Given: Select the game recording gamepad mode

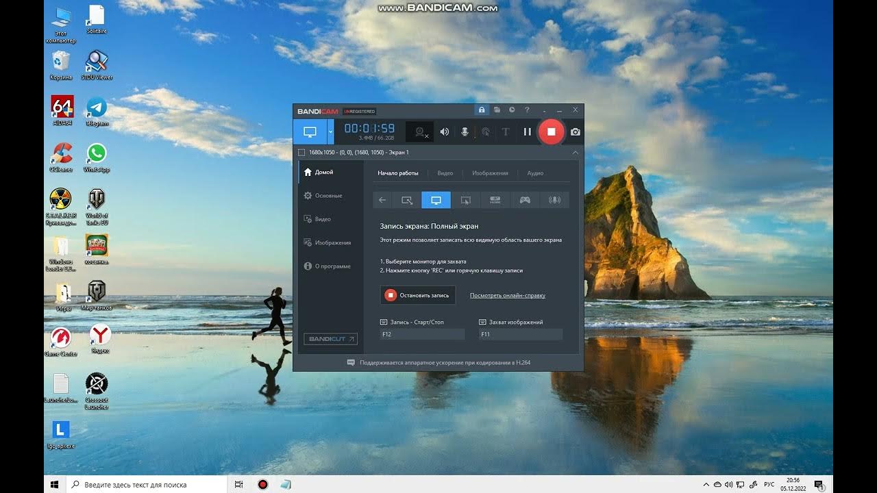Looking at the screenshot, I should [525, 200].
